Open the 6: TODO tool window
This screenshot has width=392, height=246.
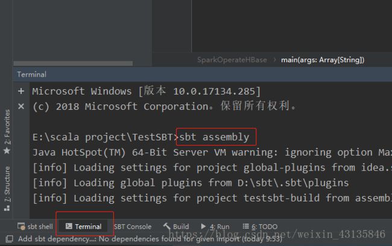point(260,227)
